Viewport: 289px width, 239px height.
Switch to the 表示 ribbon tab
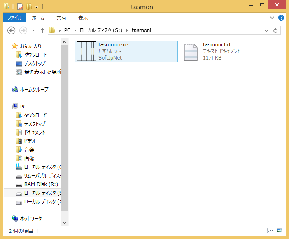(x=83, y=18)
